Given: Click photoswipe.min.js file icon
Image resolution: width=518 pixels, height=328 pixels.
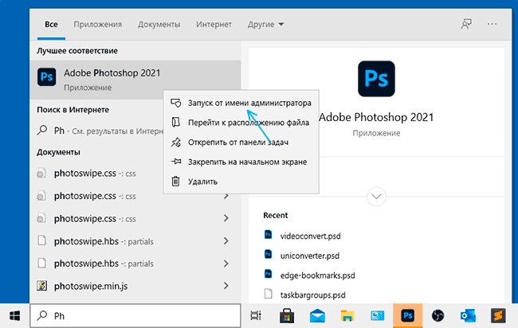Looking at the screenshot, I should tap(42, 286).
